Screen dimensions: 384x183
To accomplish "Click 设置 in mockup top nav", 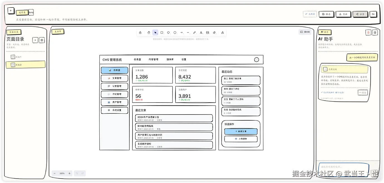I will (184, 59).
